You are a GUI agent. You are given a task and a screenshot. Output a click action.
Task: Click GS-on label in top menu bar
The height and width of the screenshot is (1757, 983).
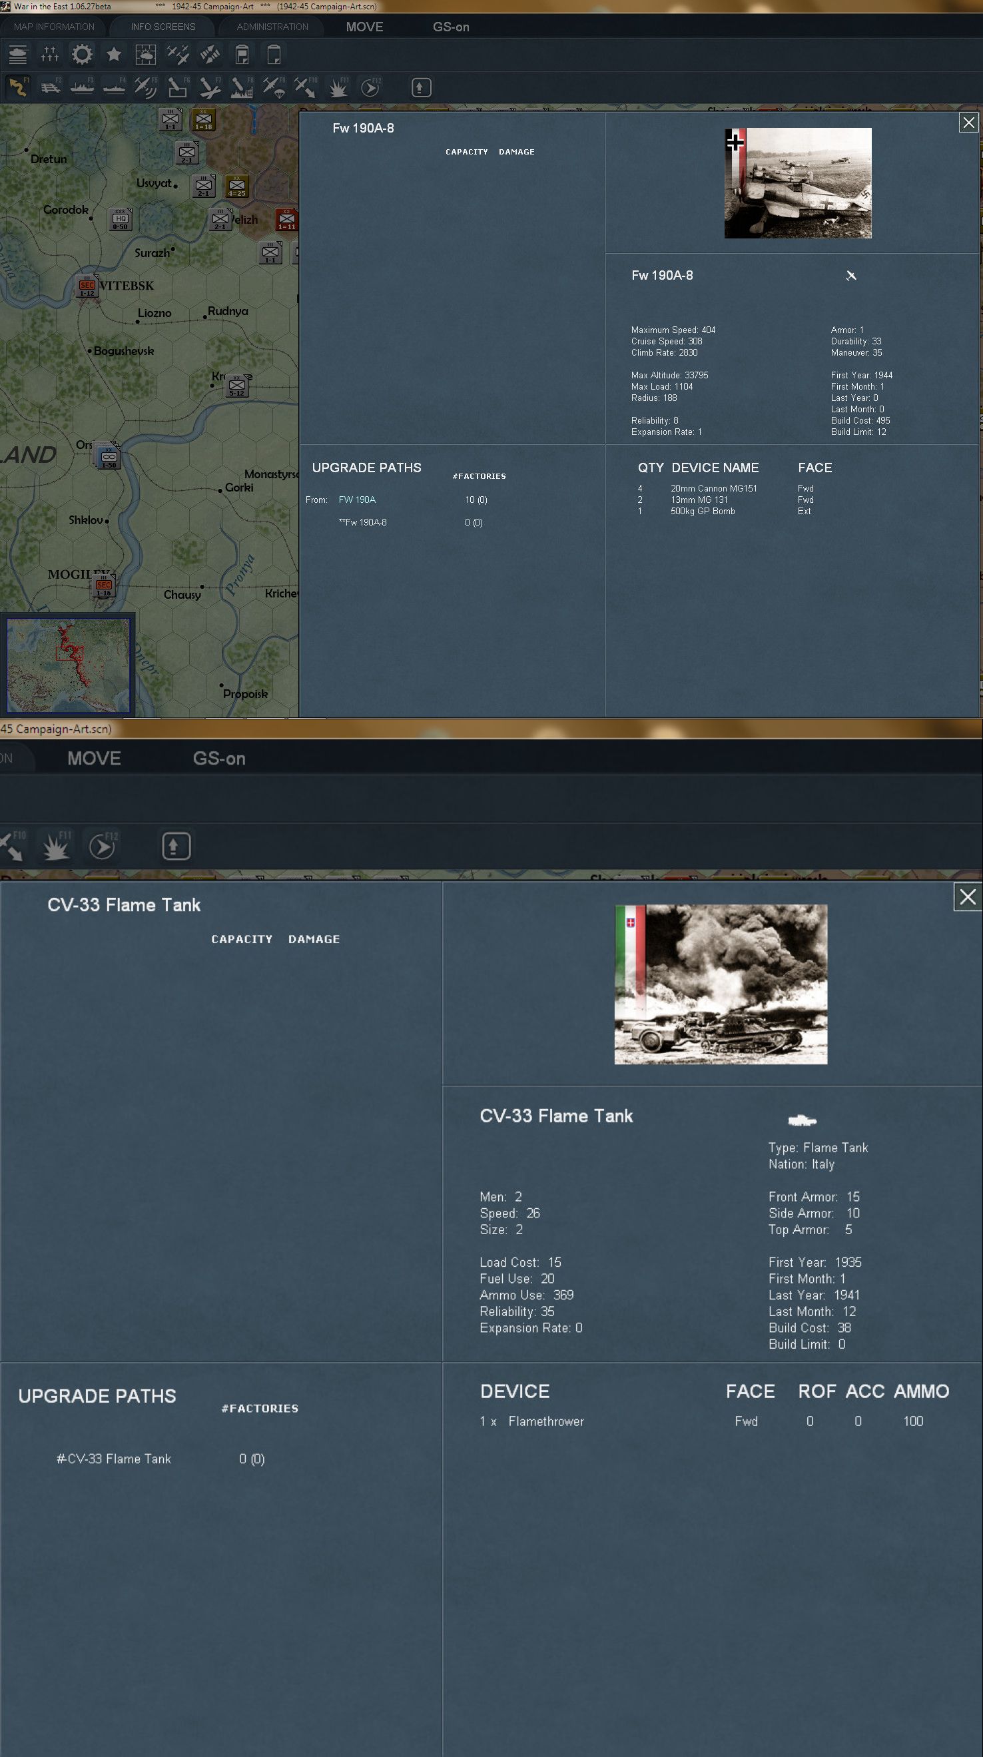coord(451,27)
